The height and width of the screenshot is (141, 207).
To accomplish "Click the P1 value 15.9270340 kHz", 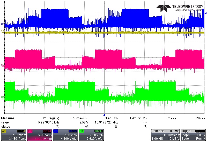I will pyautogui.click(x=48, y=122).
